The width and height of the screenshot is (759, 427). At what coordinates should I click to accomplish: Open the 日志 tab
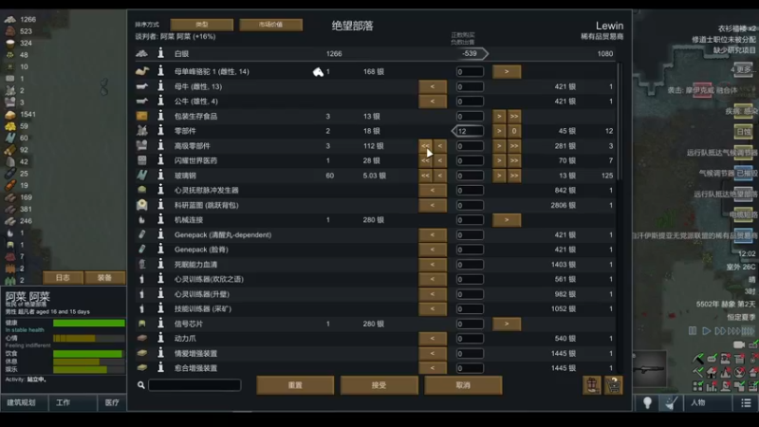[x=63, y=277]
